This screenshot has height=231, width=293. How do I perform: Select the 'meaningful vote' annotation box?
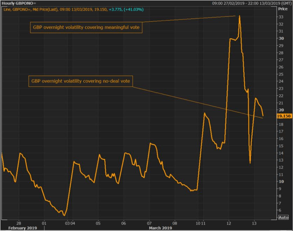point(86,28)
